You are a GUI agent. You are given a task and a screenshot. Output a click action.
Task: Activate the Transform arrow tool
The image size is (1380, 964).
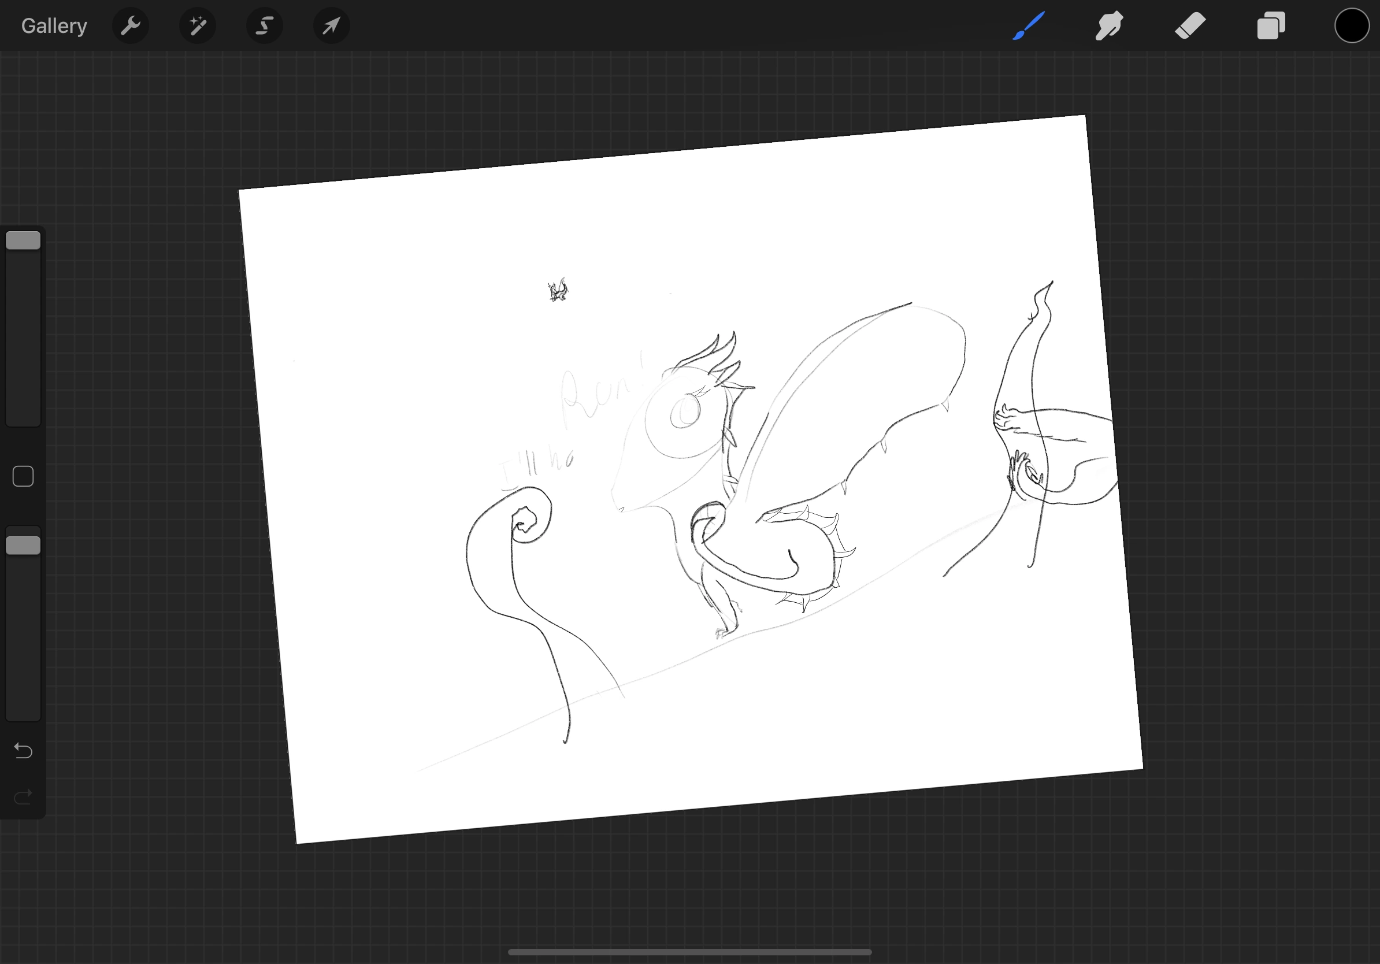click(331, 26)
